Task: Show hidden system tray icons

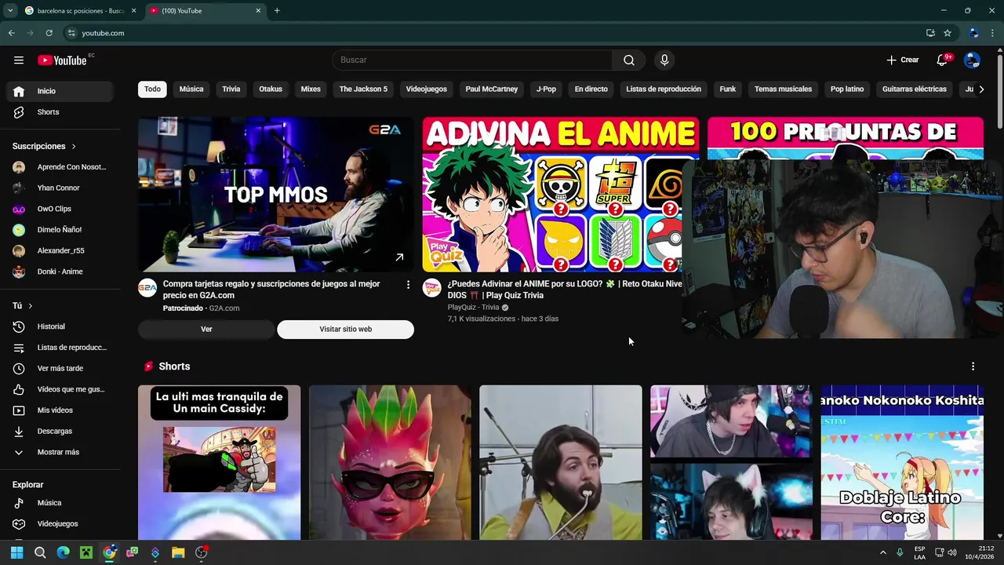Action: 882,552
